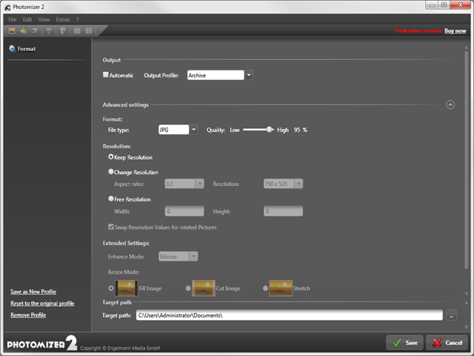Open the File type dropdown showing JPG
The height and width of the screenshot is (356, 474).
point(194,129)
